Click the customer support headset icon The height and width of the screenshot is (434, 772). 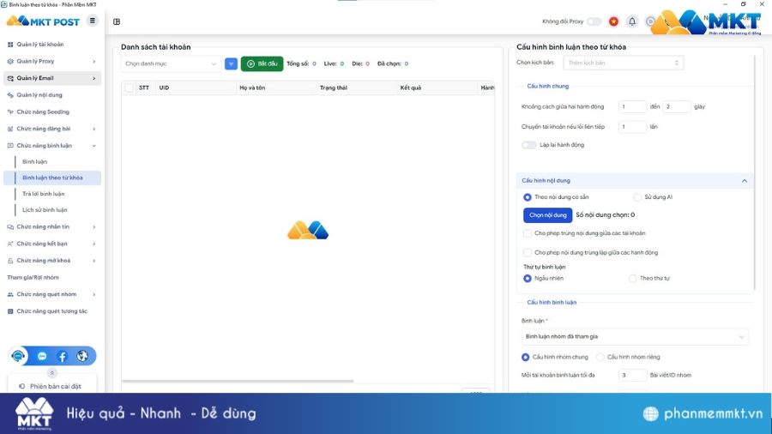(x=20, y=356)
